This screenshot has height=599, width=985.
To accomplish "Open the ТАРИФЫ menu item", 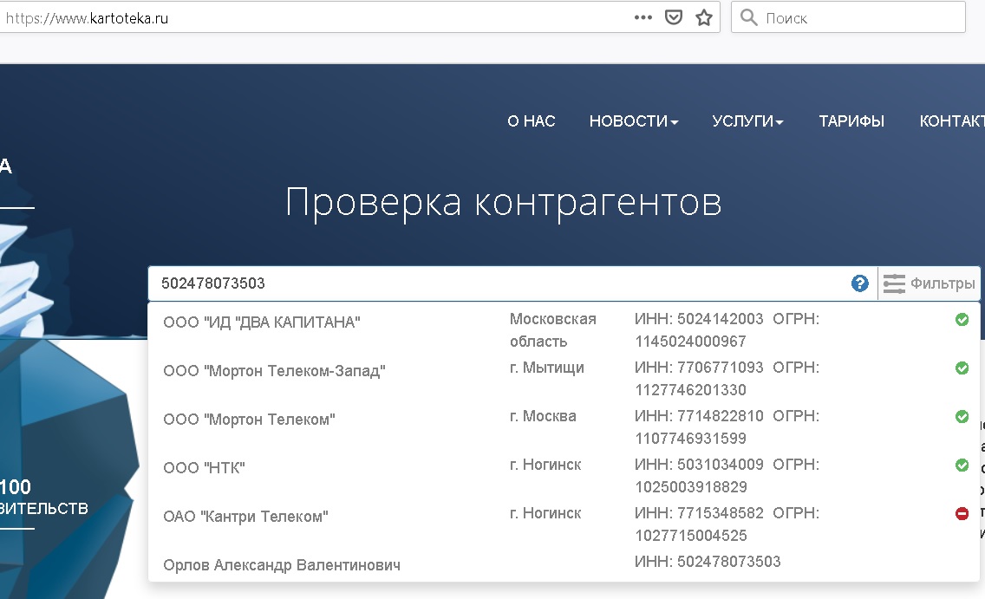I will point(851,121).
